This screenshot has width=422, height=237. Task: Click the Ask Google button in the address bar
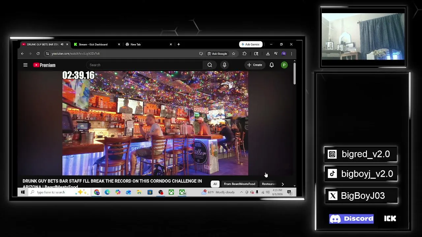[217, 54]
